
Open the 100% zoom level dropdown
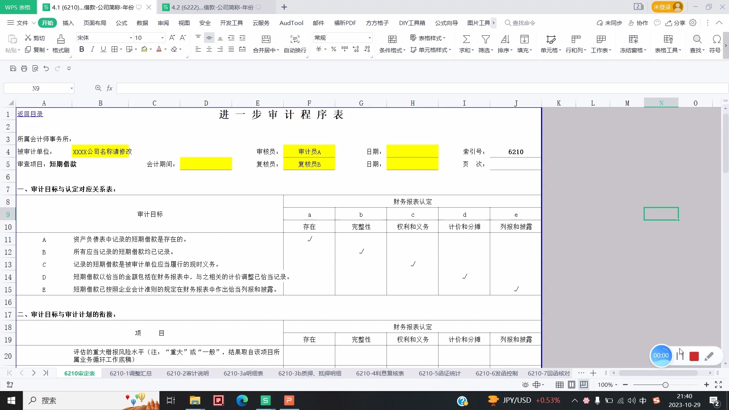tap(607, 385)
